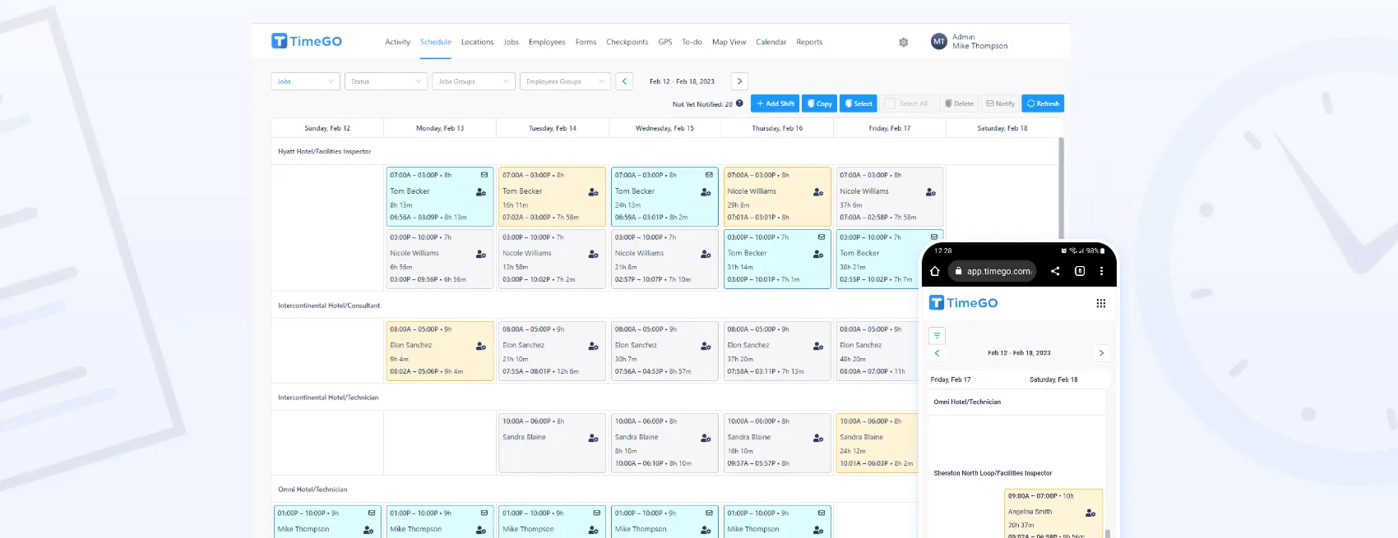Open the Schedule tab
The height and width of the screenshot is (538, 1398).
tap(436, 42)
